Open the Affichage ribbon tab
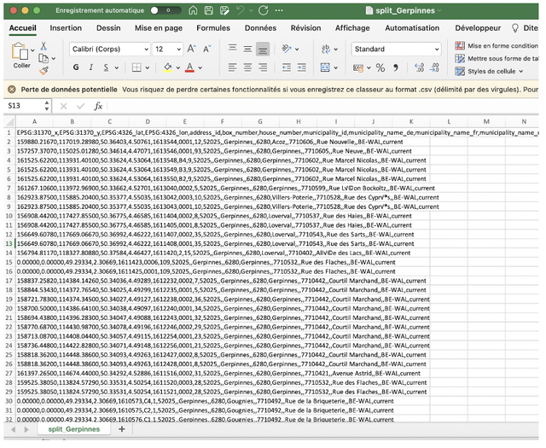 352,28
